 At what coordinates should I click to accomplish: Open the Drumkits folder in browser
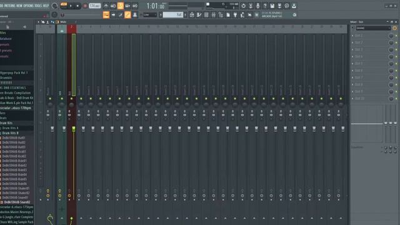(6, 77)
